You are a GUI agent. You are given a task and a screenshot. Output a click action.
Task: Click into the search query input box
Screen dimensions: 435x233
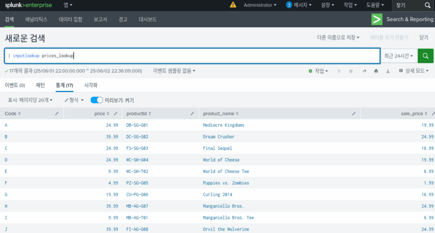192,56
